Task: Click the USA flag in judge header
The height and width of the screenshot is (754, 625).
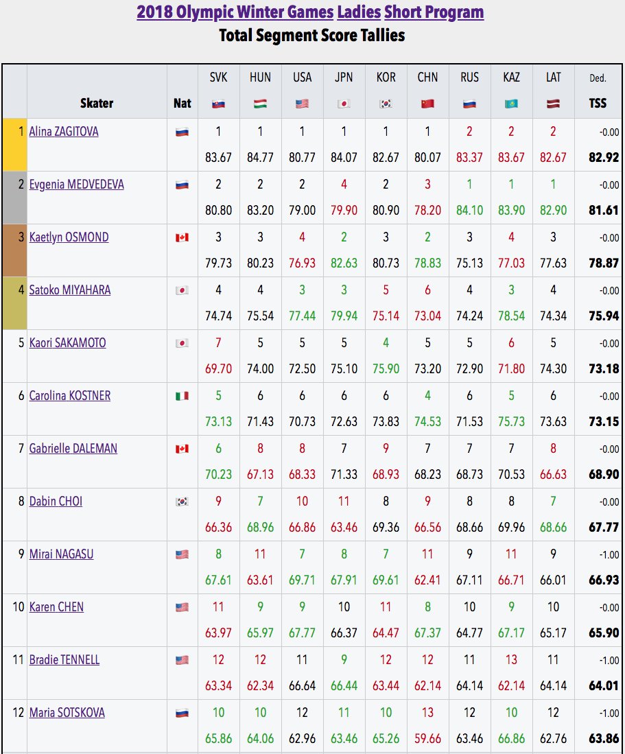Action: coord(302,104)
